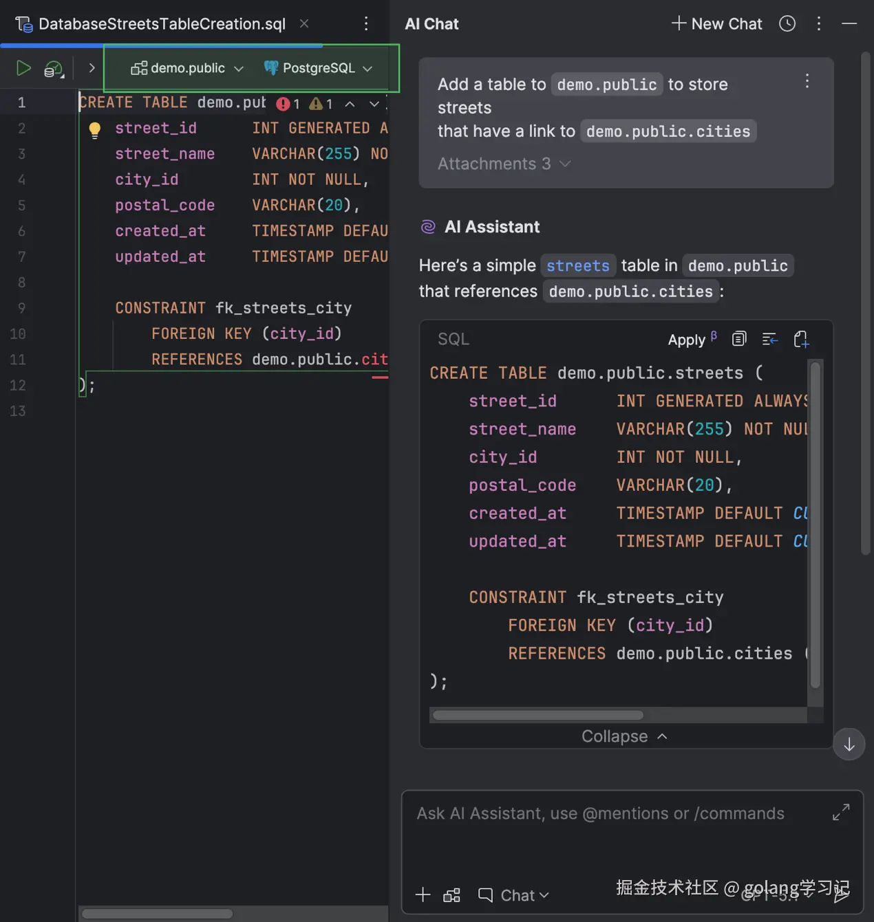The image size is (874, 922).
Task: Open the demo.public schema dropdown
Action: click(187, 68)
